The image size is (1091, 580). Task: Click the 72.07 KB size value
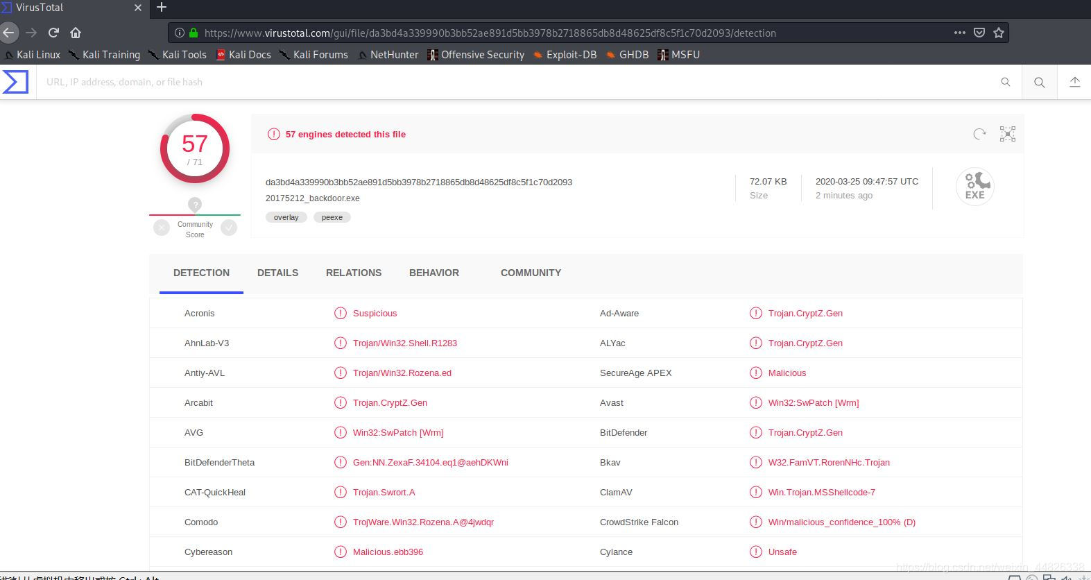[768, 181]
